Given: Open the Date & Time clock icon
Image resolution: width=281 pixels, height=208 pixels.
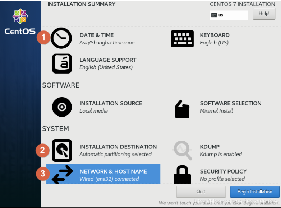Looking at the screenshot, I should pyautogui.click(x=61, y=38).
